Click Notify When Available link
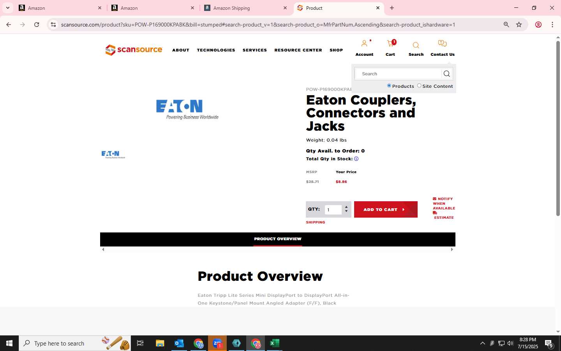Viewport: 561px width, 351px height. pos(444,204)
